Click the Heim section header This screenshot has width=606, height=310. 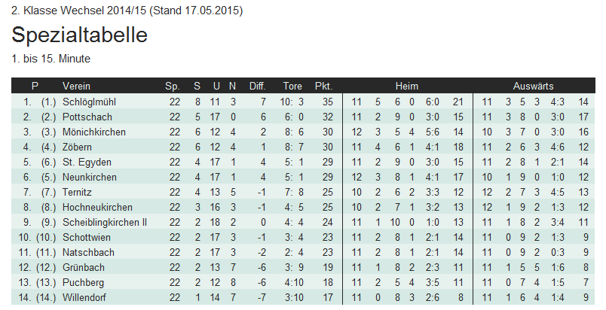coord(406,86)
